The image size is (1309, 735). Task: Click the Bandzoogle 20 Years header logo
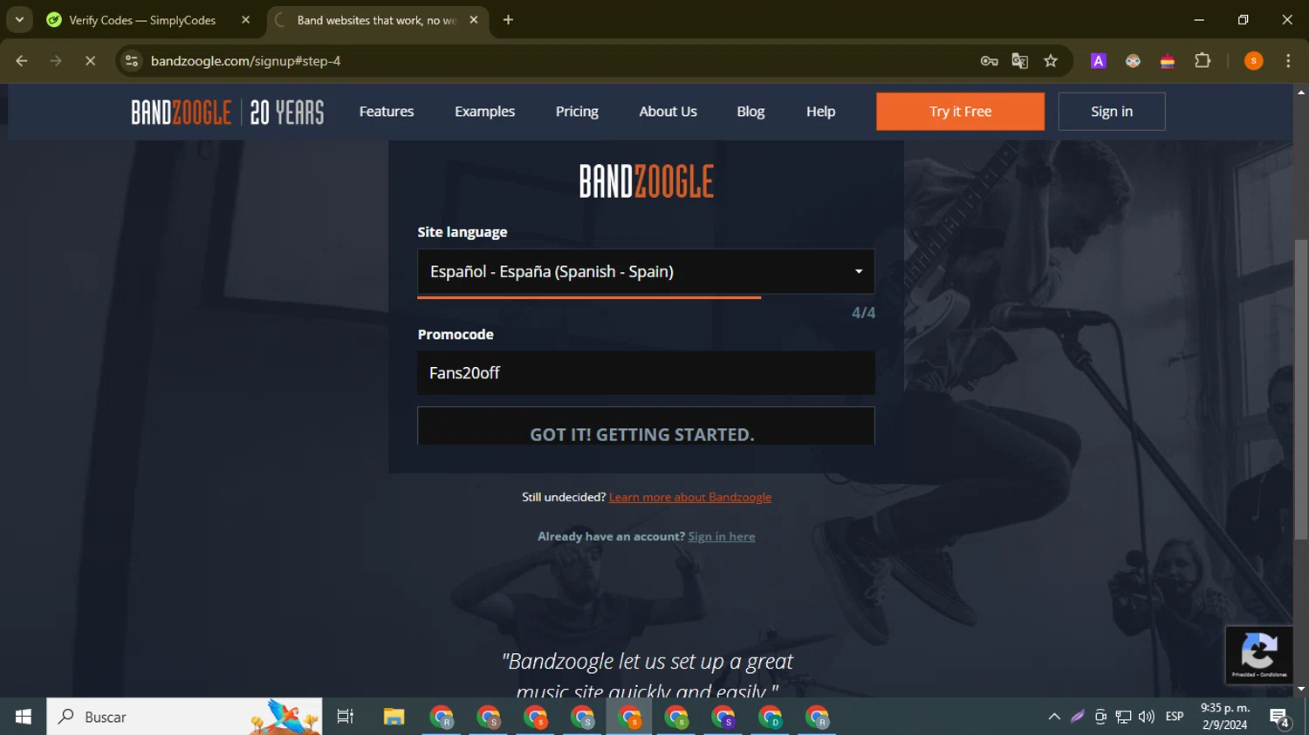pyautogui.click(x=228, y=112)
